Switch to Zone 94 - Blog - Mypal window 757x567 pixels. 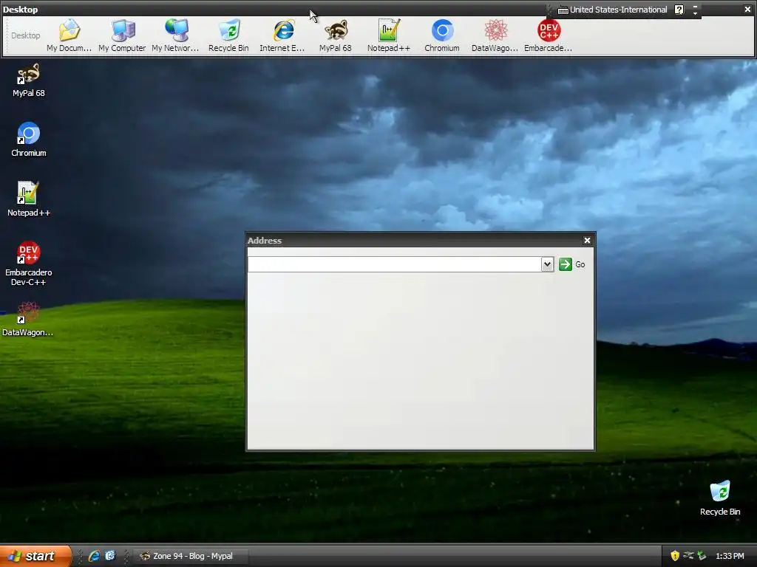[x=191, y=556]
